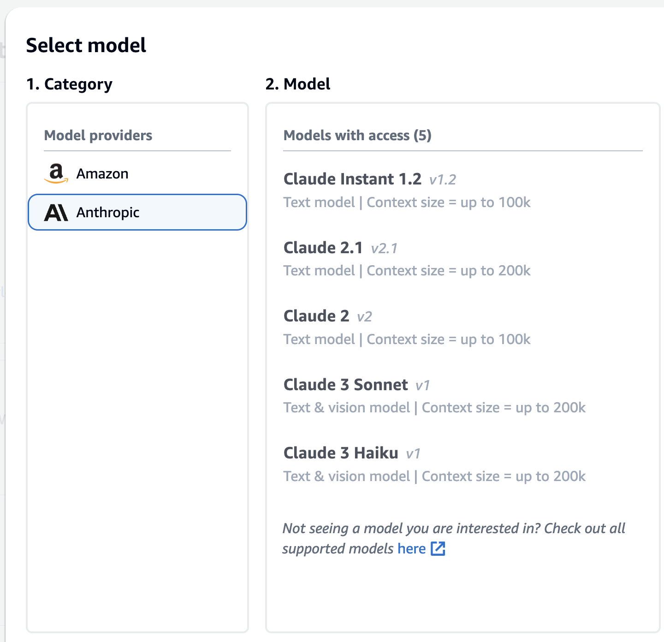Click the Anthropic logo icon

56,213
